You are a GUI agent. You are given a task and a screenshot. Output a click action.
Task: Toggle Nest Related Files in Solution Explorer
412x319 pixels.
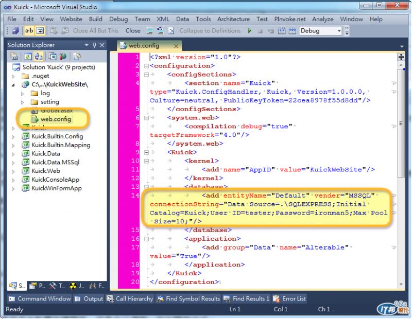pyautogui.click(x=38, y=56)
